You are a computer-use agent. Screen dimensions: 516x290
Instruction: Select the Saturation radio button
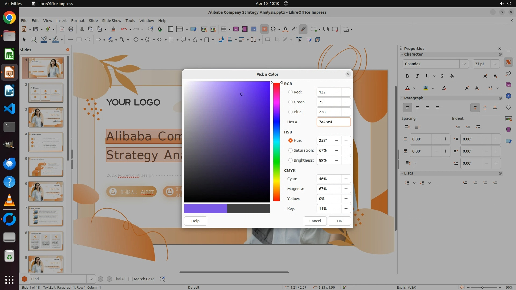tap(290, 150)
